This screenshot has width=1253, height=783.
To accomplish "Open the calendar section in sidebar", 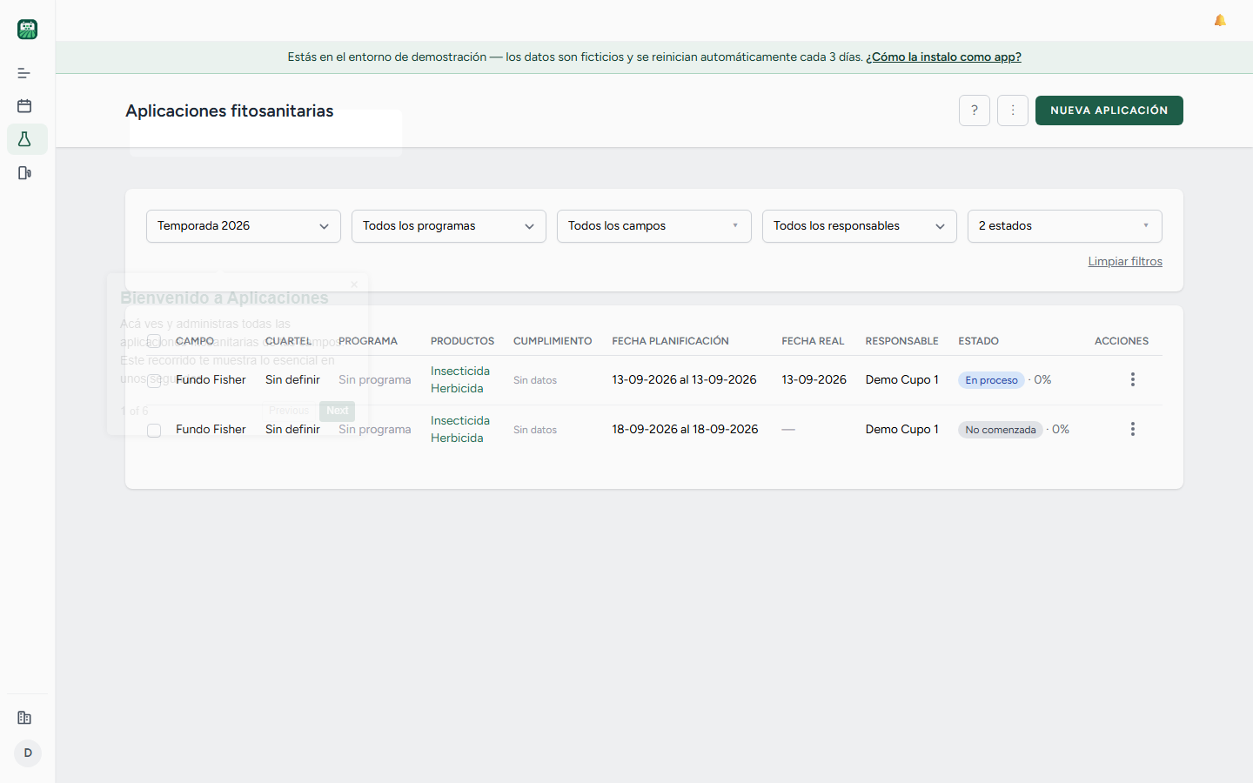I will 24,106.
